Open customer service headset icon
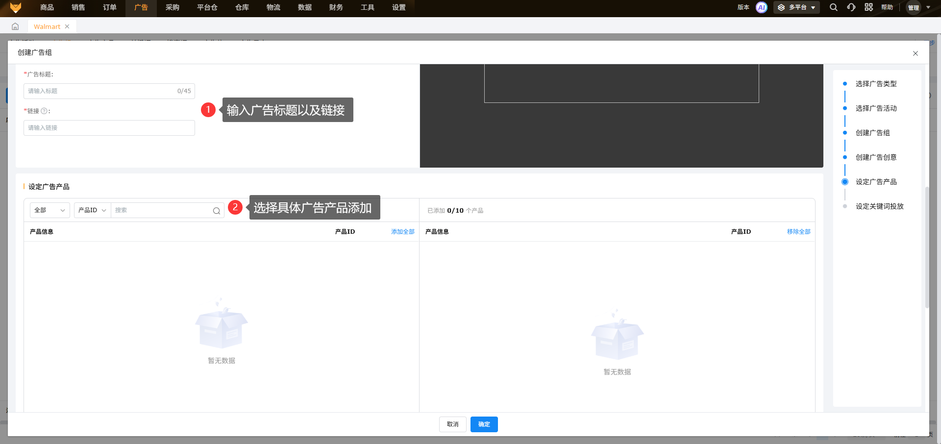Screen dimensions: 941x444 pyautogui.click(x=851, y=7)
